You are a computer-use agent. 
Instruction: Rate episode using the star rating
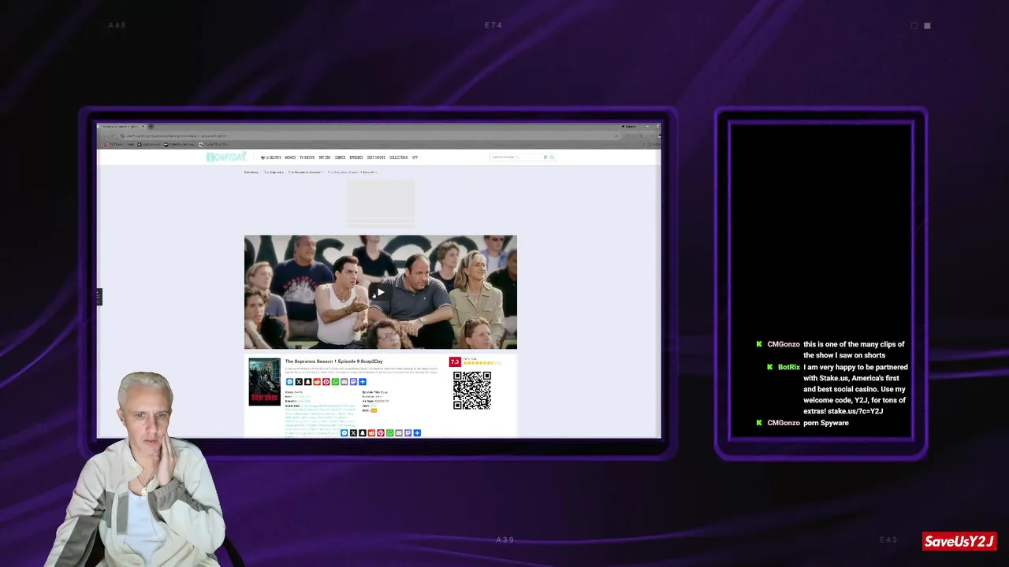482,363
